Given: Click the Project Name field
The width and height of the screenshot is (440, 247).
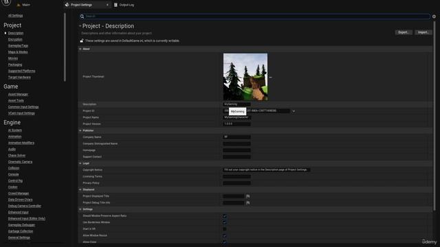Looking at the screenshot, I should click(236, 117).
